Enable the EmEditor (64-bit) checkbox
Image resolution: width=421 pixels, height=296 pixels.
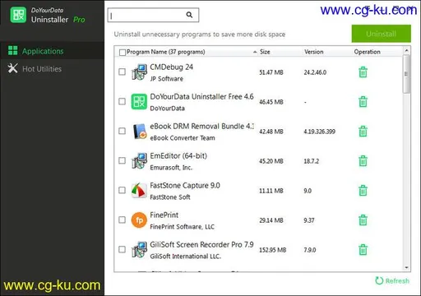click(122, 160)
